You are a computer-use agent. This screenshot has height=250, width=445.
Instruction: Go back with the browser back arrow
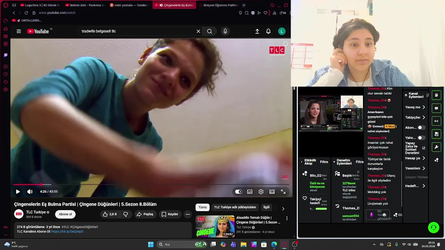pyautogui.click(x=14, y=13)
